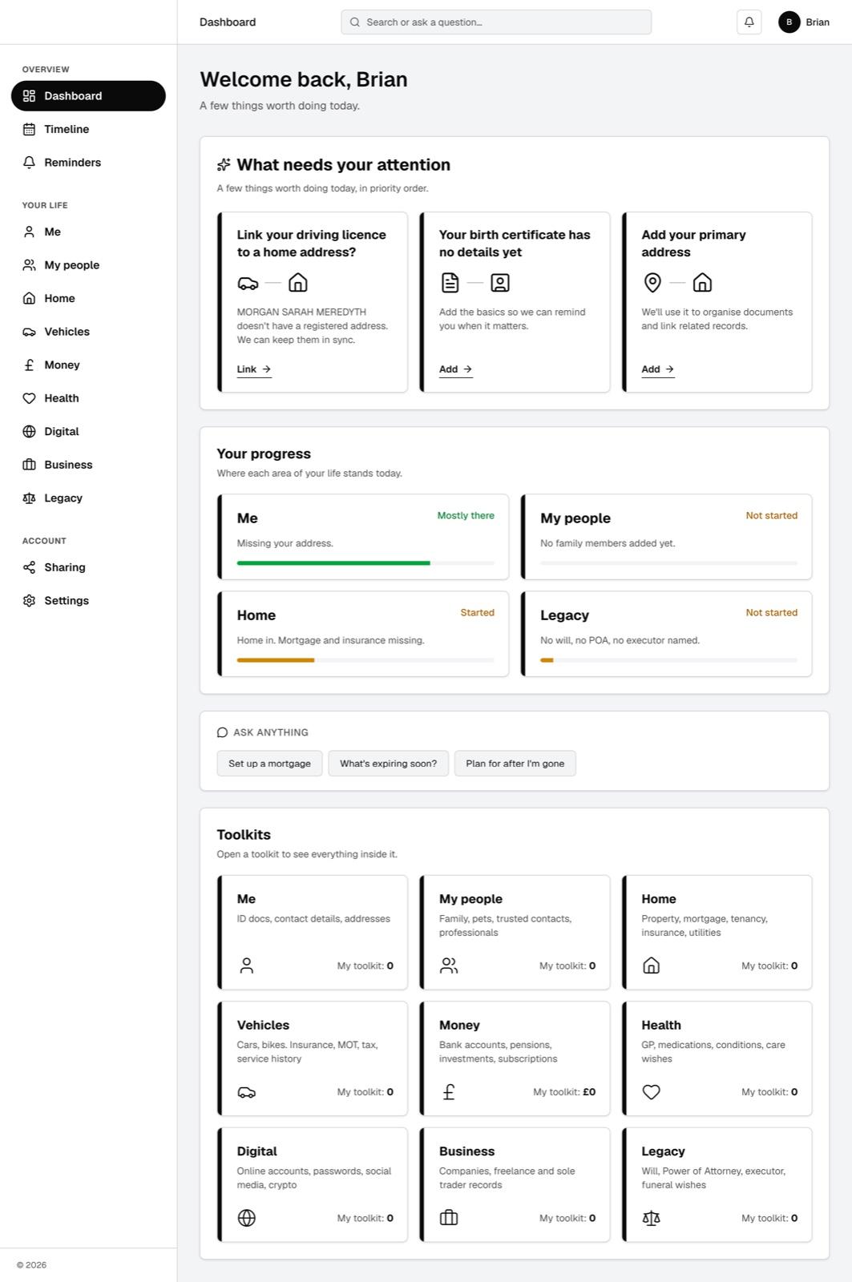Go to Timeline in sidebar
Screen dimensions: 852x1282
(x=88, y=129)
